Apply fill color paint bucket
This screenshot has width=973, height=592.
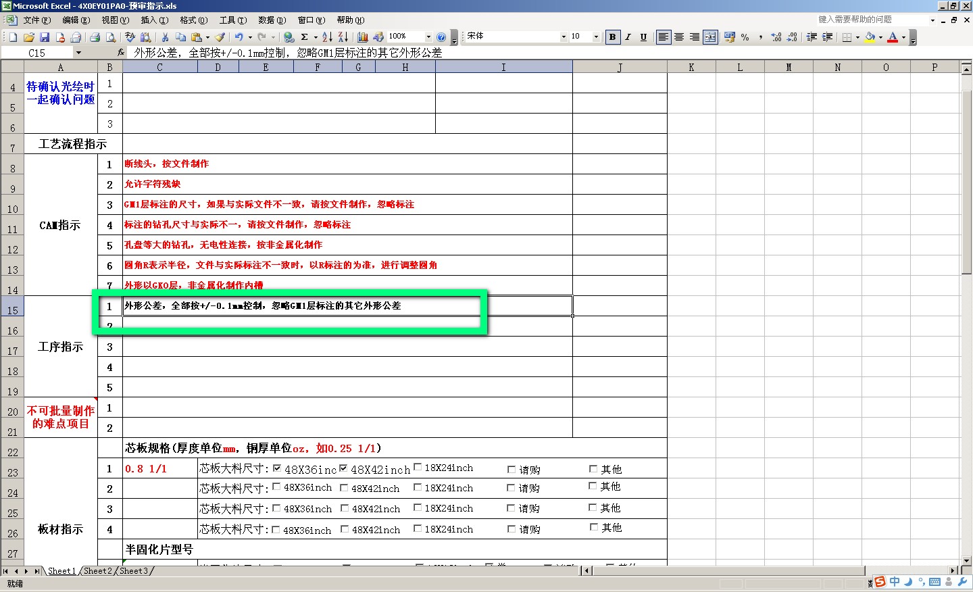870,37
